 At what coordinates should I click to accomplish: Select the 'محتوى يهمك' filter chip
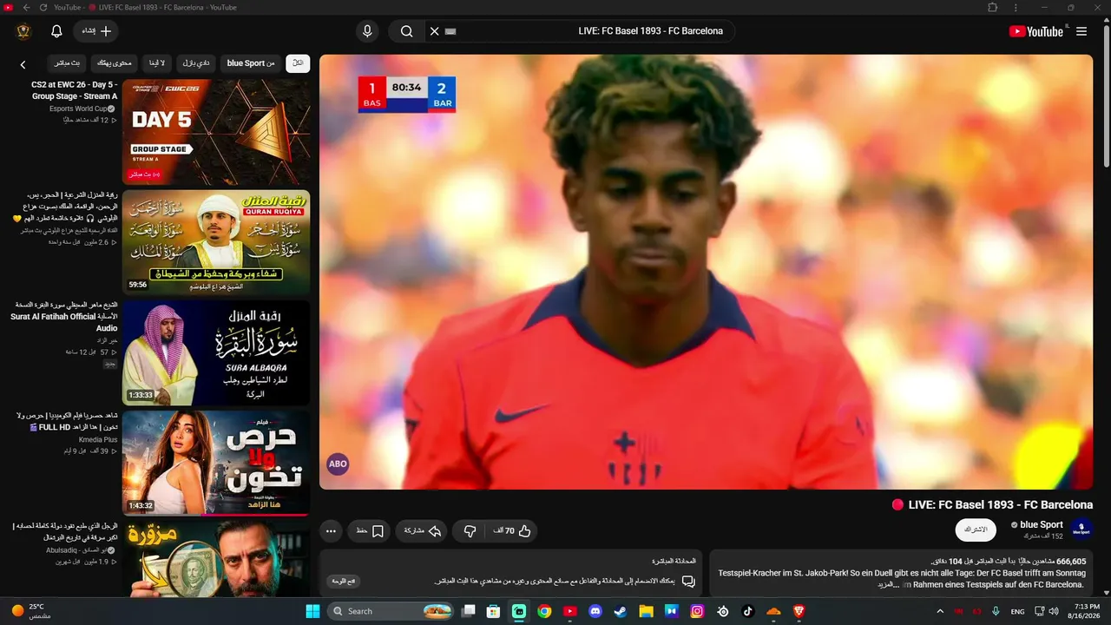[x=114, y=63]
